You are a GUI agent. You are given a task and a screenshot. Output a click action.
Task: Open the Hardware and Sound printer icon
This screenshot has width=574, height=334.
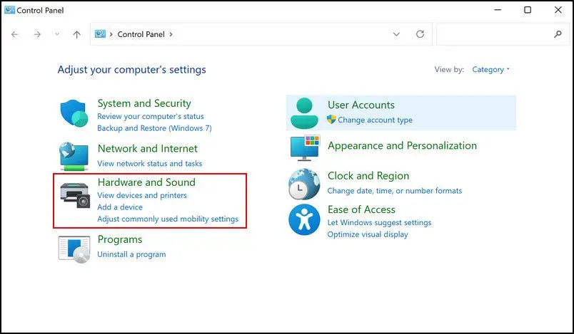(x=75, y=195)
